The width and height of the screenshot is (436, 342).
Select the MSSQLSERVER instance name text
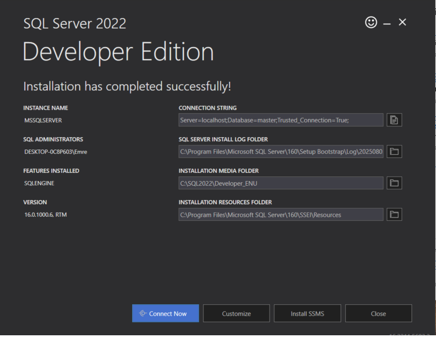click(43, 120)
